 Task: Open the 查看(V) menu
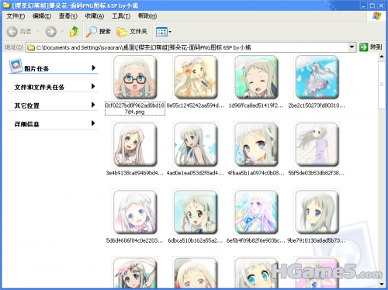pos(68,16)
